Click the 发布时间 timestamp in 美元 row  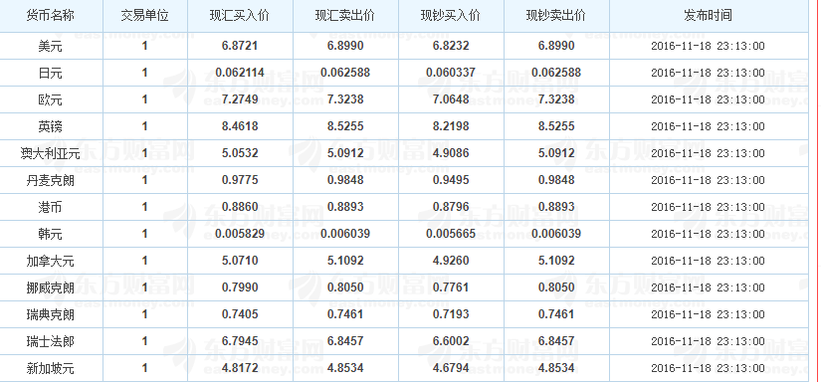coord(708,46)
